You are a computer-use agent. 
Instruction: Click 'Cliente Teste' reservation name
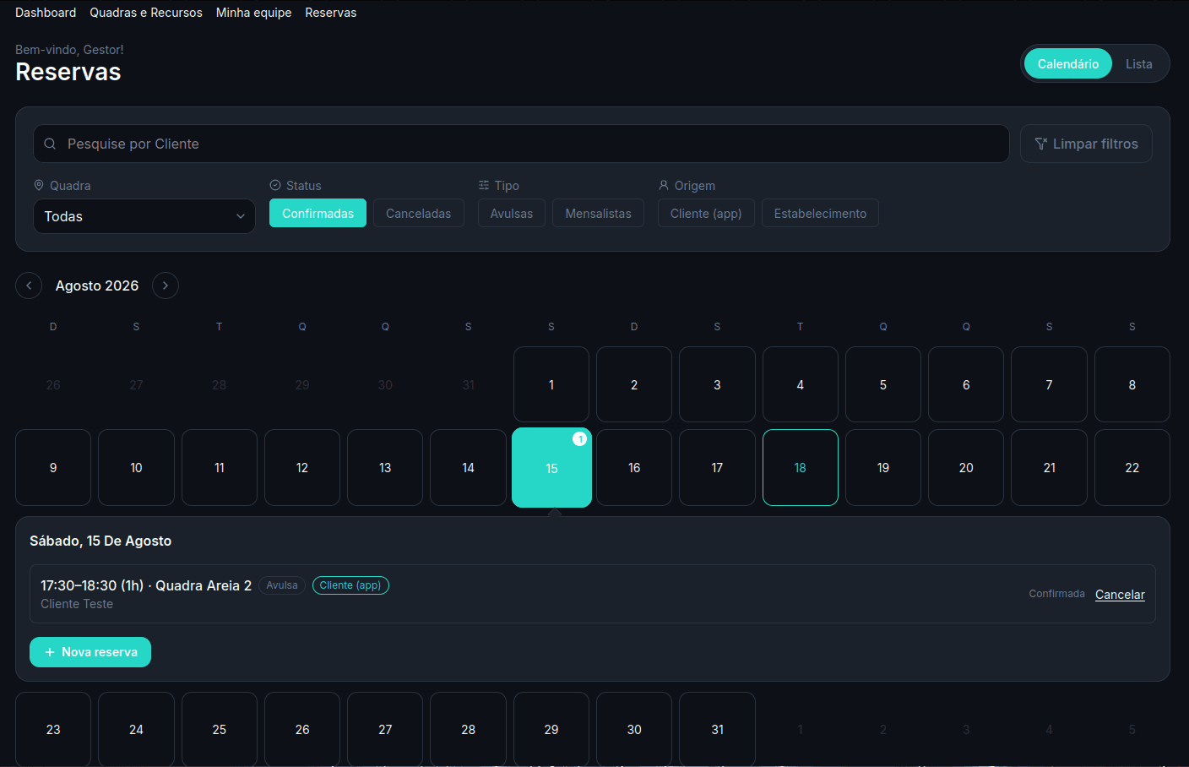click(x=77, y=604)
